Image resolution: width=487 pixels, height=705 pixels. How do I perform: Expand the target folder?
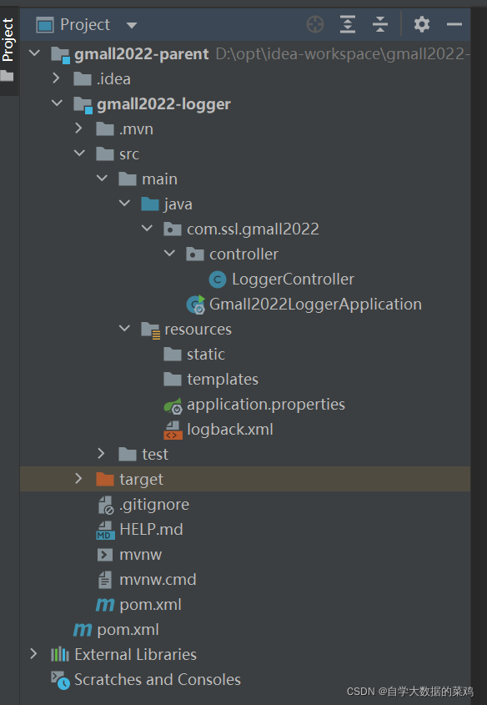point(79,479)
